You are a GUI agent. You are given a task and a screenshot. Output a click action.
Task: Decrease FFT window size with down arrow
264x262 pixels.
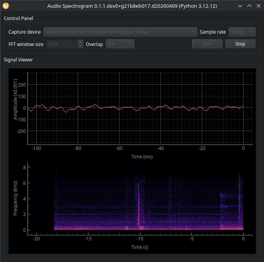(80, 46)
